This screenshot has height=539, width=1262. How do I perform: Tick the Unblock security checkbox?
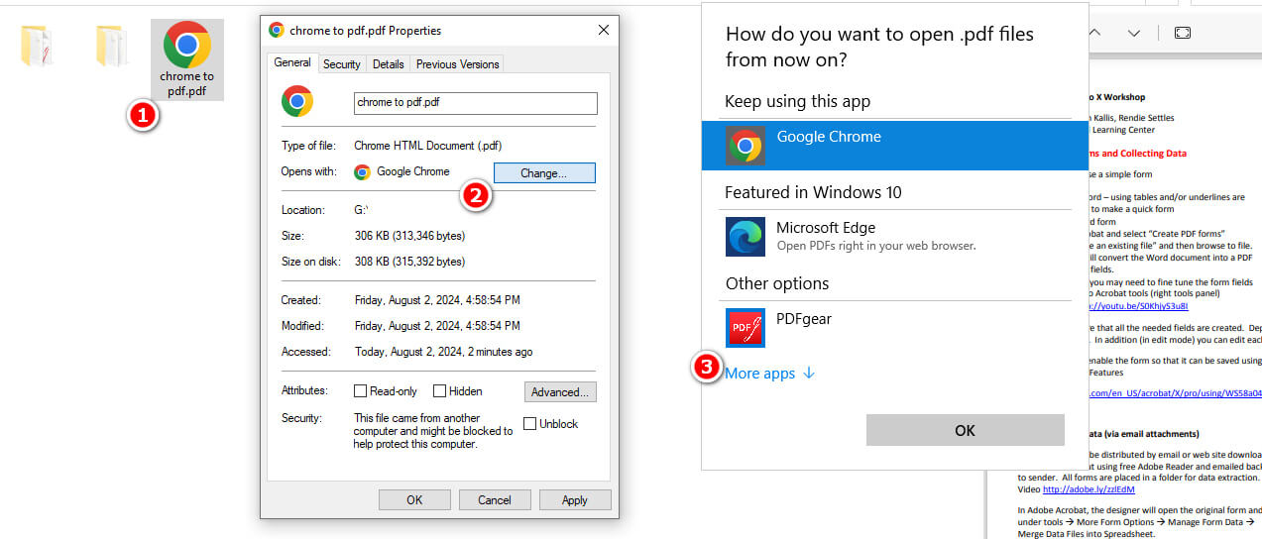coord(530,424)
